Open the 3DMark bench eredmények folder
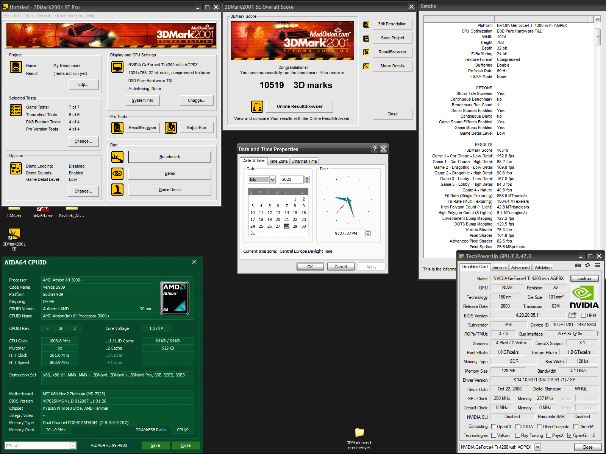The image size is (606, 454). [359, 438]
